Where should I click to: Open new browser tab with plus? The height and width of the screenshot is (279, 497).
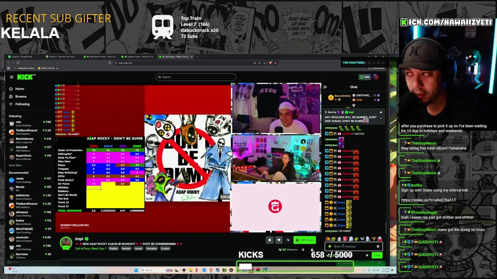click(x=197, y=57)
